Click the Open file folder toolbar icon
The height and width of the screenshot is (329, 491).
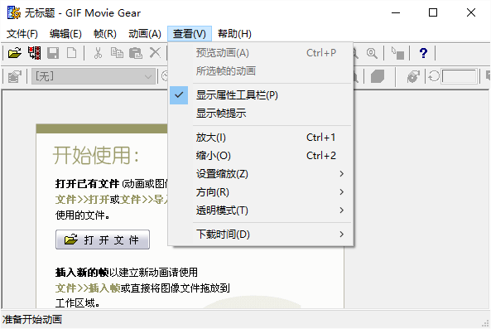click(x=15, y=53)
